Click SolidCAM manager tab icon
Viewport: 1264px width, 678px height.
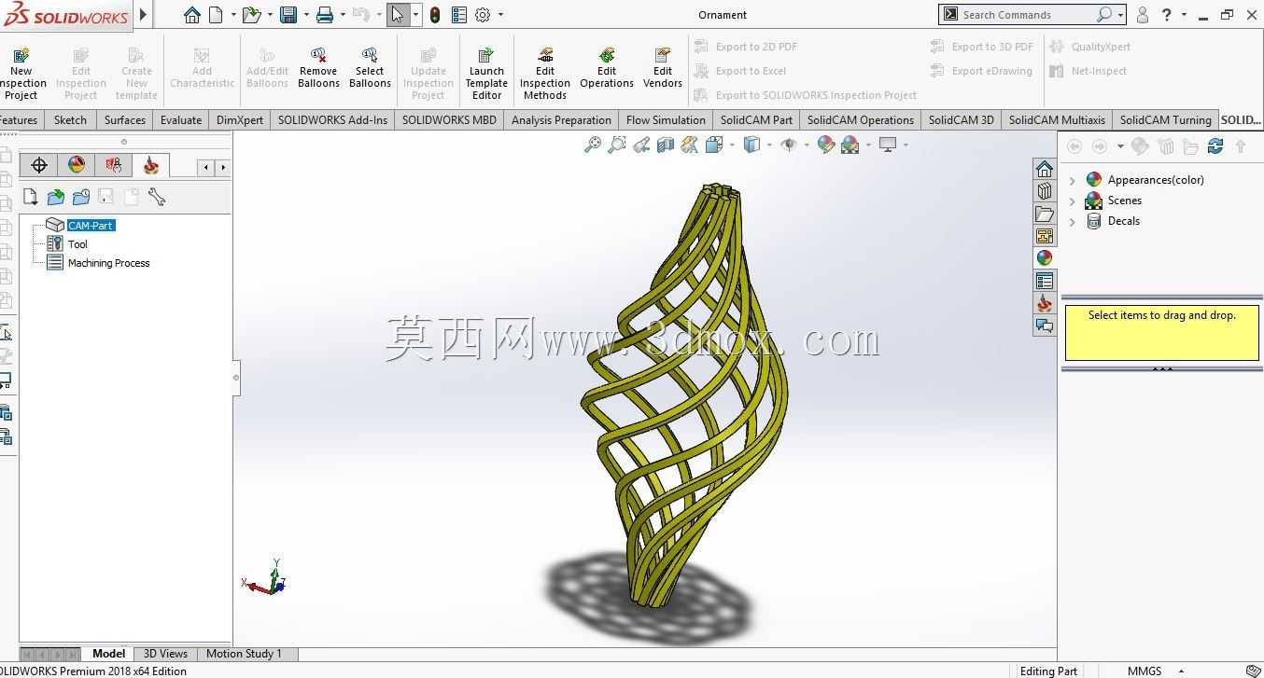150,165
